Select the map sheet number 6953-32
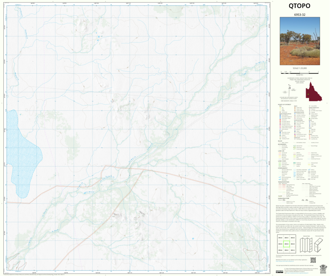The height and width of the screenshot is (276, 330). click(299, 15)
